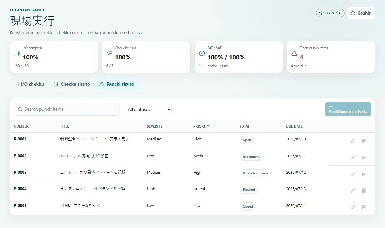Image resolution: width=385 pixels, height=228 pixels.
Task: Open the Chekku risuto tab
Action: coord(72,84)
